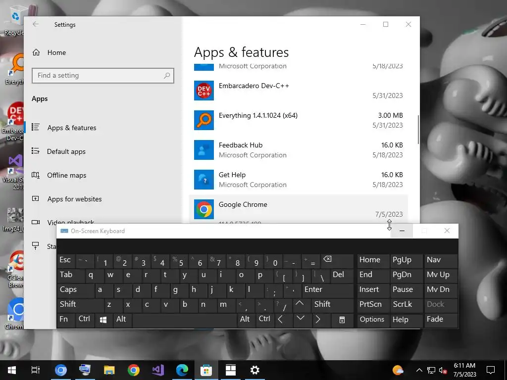The image size is (507, 380).
Task: Toggle the ScrLk key on On-Screen Keyboard
Action: [406, 305]
